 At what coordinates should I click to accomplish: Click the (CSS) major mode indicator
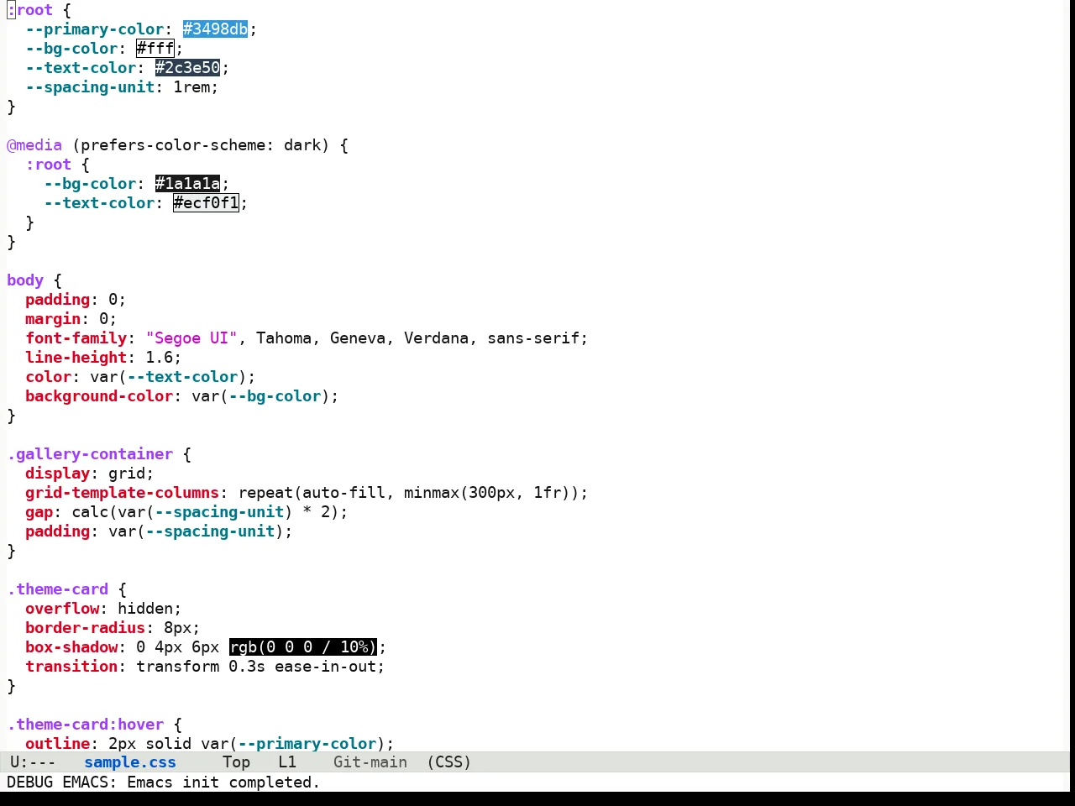click(449, 762)
